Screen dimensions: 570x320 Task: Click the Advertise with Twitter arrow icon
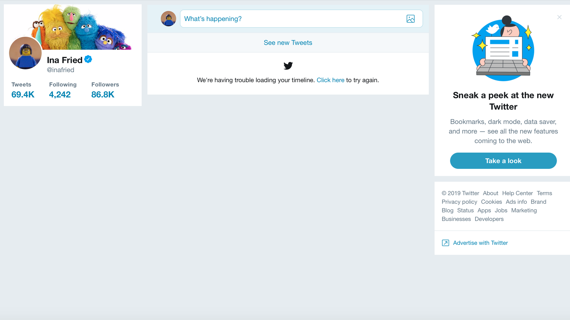pos(445,243)
